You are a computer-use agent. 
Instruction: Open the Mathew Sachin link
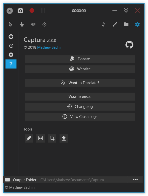50,47
